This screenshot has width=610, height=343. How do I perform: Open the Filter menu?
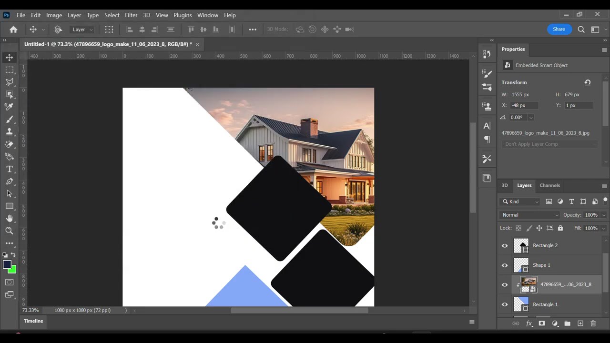pyautogui.click(x=131, y=15)
